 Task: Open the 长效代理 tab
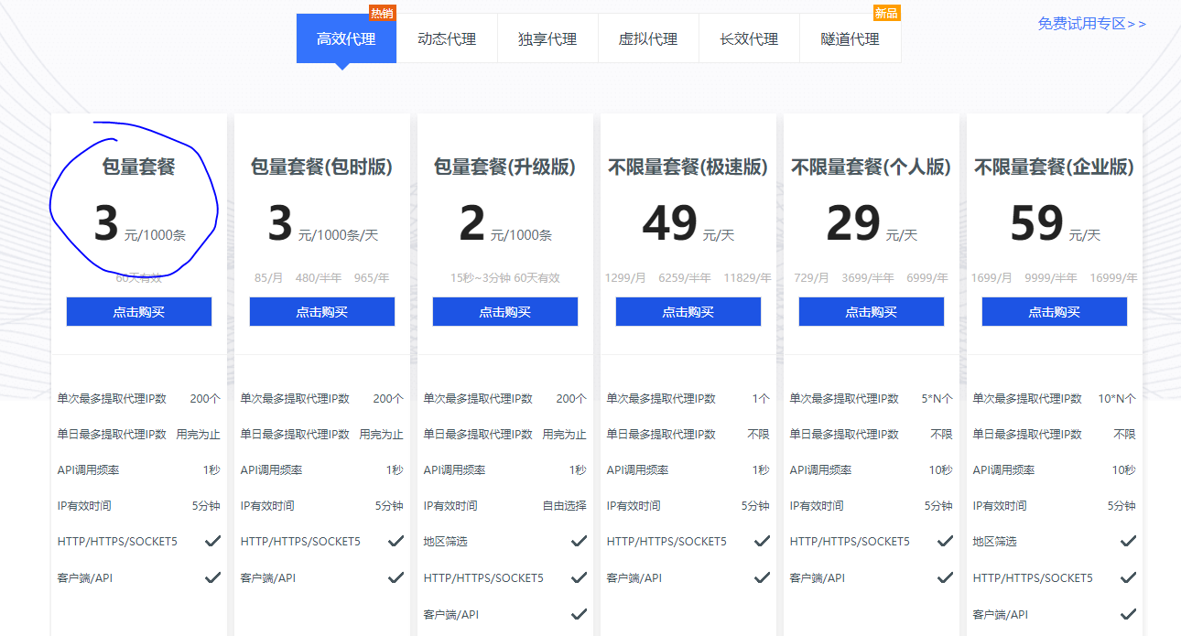749,38
